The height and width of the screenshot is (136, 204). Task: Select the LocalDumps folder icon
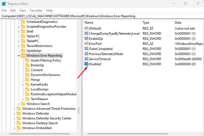point(27,89)
